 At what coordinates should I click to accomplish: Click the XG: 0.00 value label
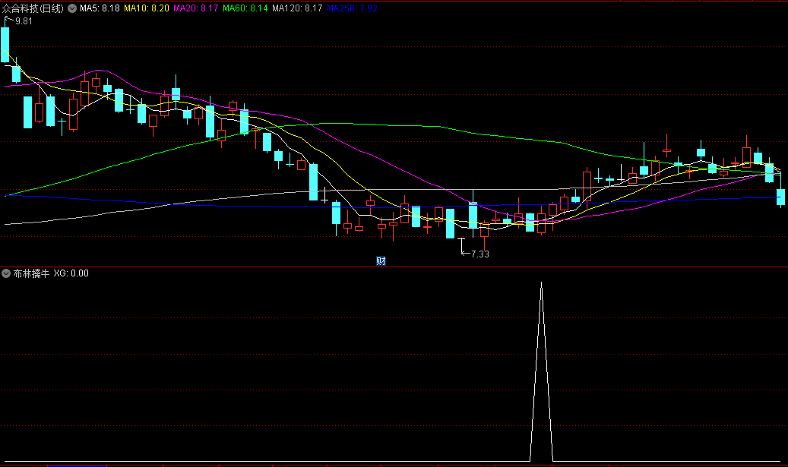[71, 273]
